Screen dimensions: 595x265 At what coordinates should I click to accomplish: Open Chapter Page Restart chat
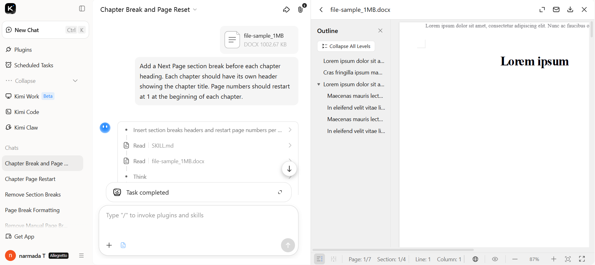pyautogui.click(x=30, y=179)
